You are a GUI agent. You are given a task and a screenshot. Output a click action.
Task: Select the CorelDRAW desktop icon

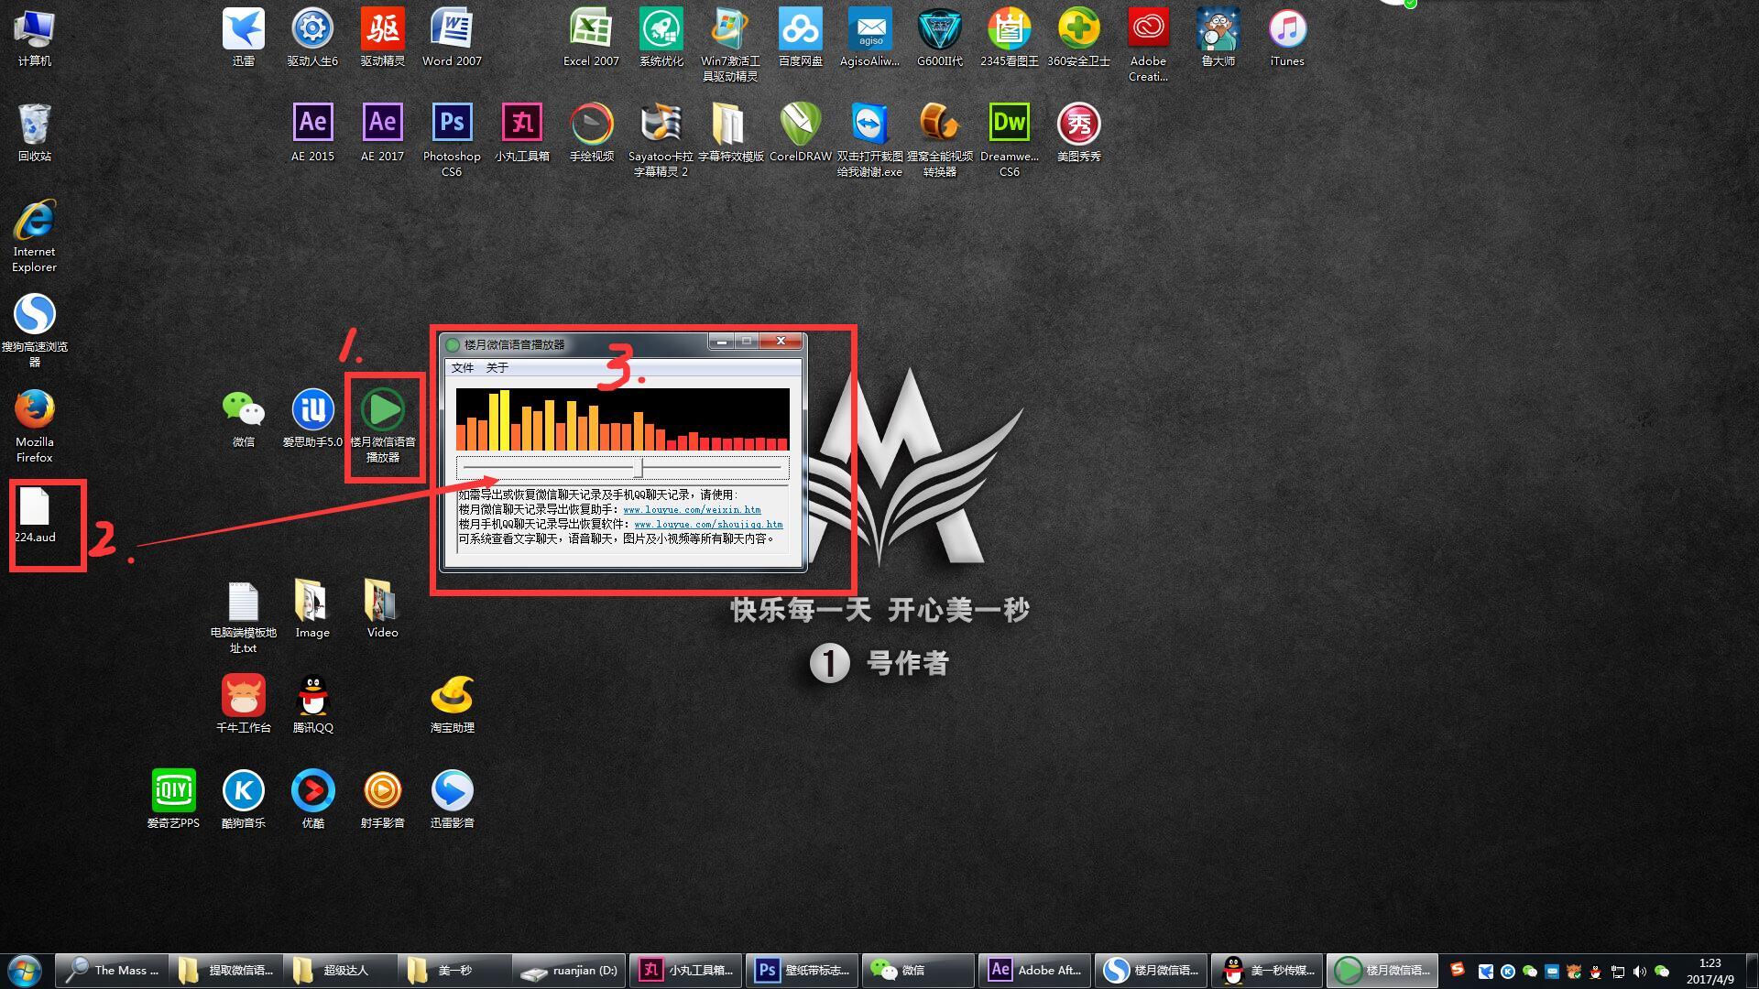801,133
